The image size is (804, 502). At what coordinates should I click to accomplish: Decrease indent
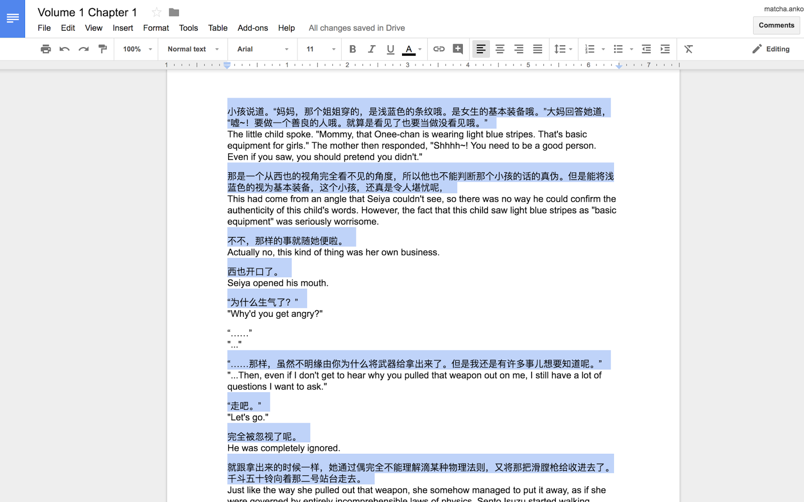point(646,49)
